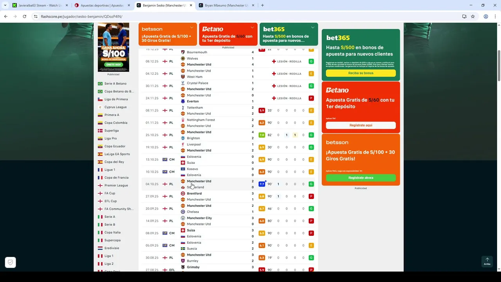Click the Brentford team crest

pyautogui.click(x=183, y=193)
